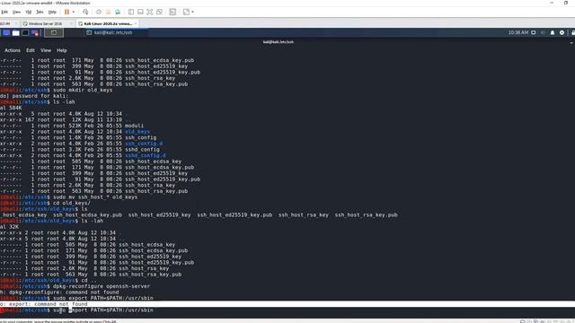This screenshot has height=323, width=575.
Task: Click the revert snapshot icon in VMware toolbar
Action: pos(108,12)
